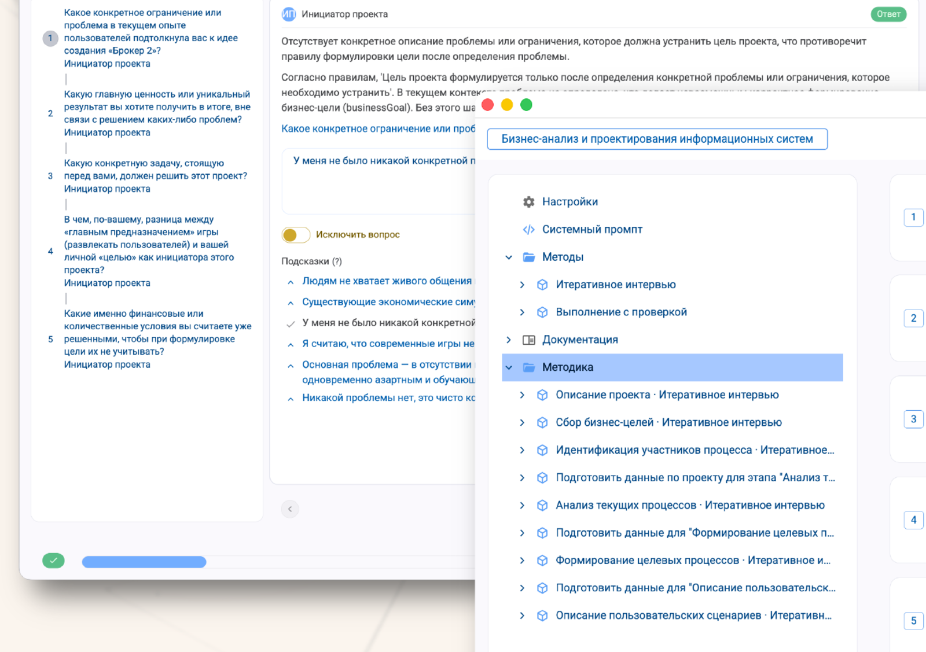Click the Методы folder icon
This screenshot has height=652, width=926.
[528, 257]
